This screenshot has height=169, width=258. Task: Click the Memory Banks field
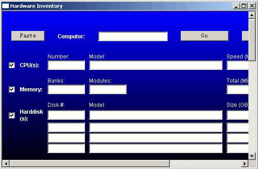pyautogui.click(x=66, y=90)
